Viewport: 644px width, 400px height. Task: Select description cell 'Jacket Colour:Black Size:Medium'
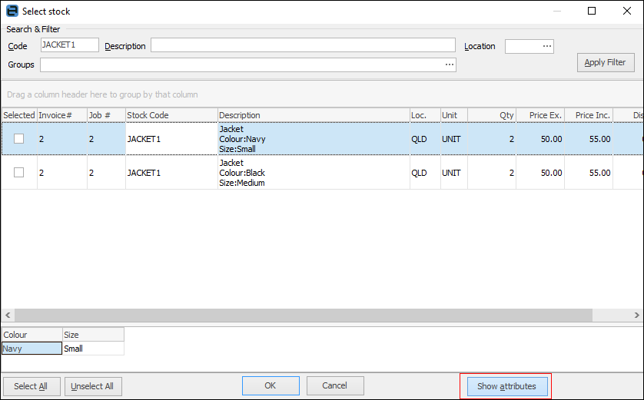click(314, 172)
